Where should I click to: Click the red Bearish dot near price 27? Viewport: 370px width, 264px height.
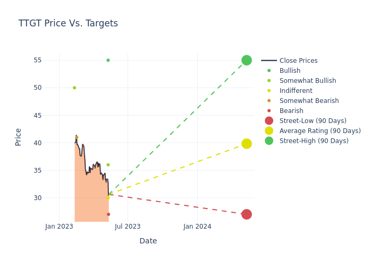(108, 214)
